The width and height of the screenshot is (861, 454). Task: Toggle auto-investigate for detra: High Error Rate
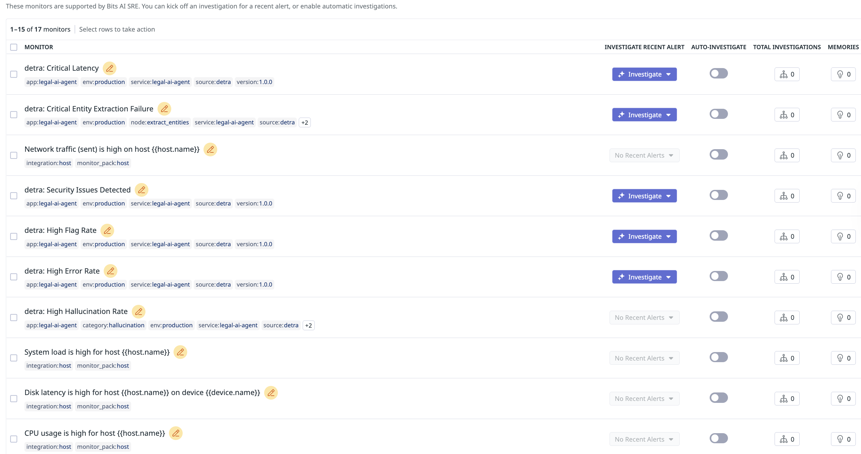[718, 276]
